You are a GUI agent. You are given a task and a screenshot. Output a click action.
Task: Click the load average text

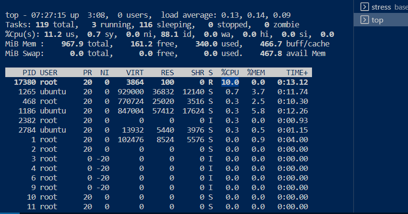point(226,15)
